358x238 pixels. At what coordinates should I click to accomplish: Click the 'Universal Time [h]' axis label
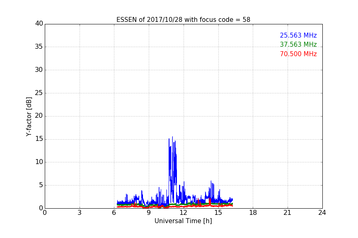tap(183, 221)
